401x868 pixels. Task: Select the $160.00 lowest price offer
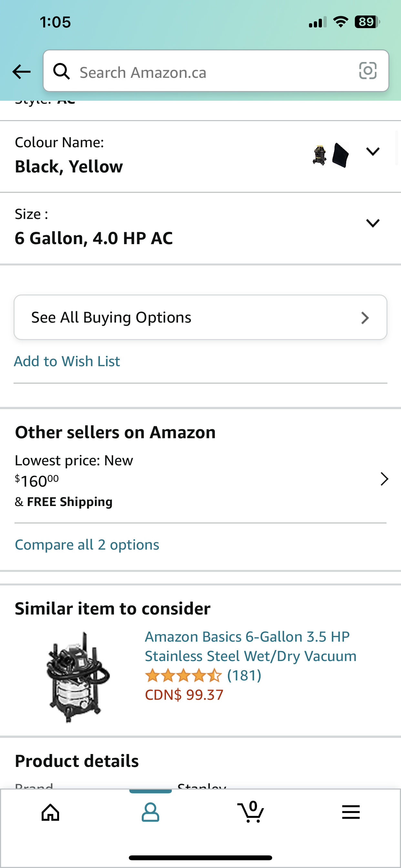37,481
